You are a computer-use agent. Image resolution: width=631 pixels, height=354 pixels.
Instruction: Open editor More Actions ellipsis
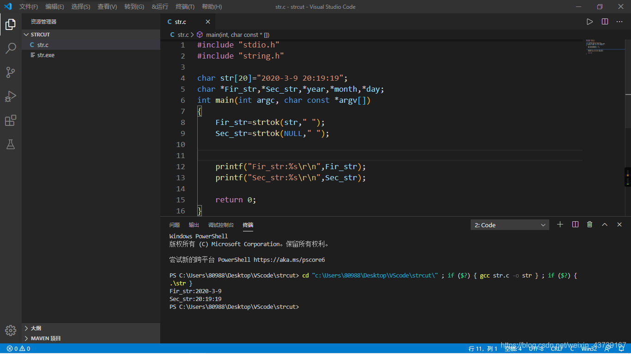[619, 22]
